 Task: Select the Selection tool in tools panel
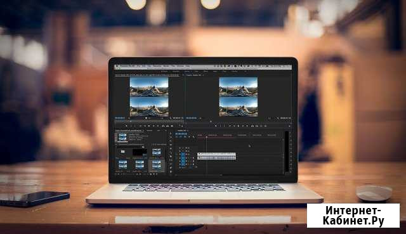point(171,134)
